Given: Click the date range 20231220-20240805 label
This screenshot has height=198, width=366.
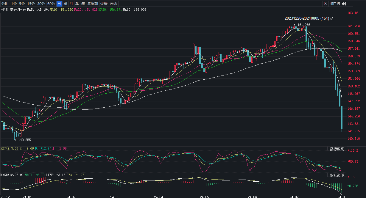Looking at the screenshot, I should (307, 18).
